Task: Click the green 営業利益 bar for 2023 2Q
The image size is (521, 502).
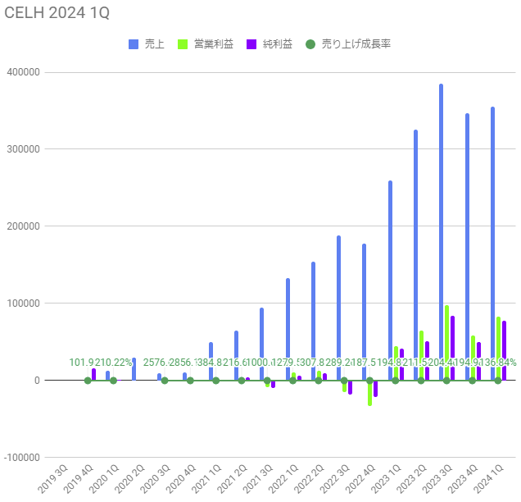Action: [x=421, y=355]
